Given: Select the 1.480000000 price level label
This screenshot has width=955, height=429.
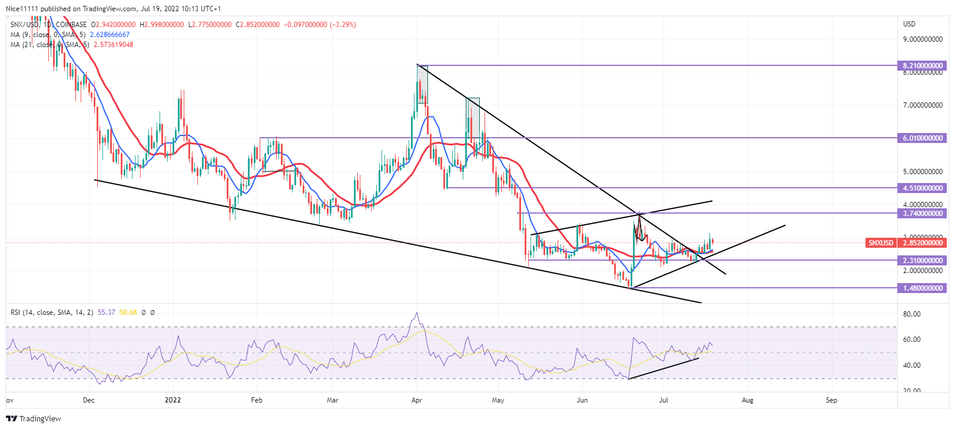Looking at the screenshot, I should (x=923, y=288).
